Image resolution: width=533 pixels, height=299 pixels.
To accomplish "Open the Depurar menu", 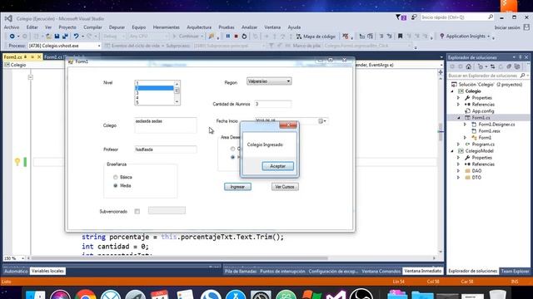I will click(x=117, y=27).
